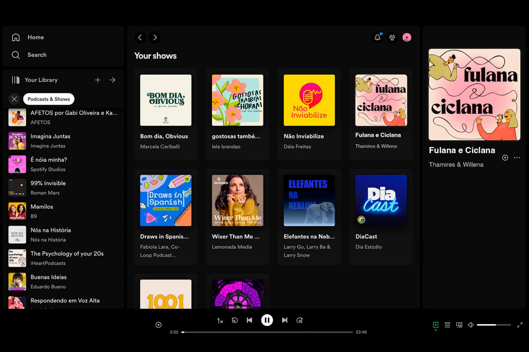The image size is (529, 352).
Task: Select the Podcasts & Shows filter chip
Action: tap(49, 99)
